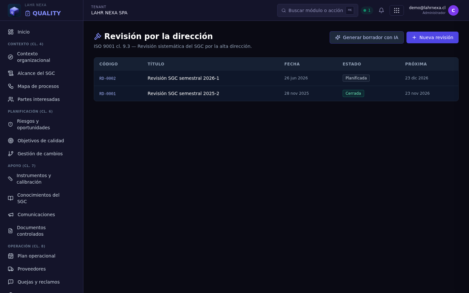
Task: Go to Comunicaciones
Action: pyautogui.click(x=41, y=215)
